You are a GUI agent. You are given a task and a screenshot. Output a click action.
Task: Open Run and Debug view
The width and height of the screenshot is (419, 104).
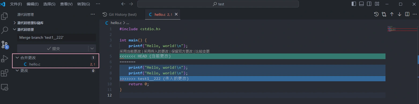tap(5, 59)
